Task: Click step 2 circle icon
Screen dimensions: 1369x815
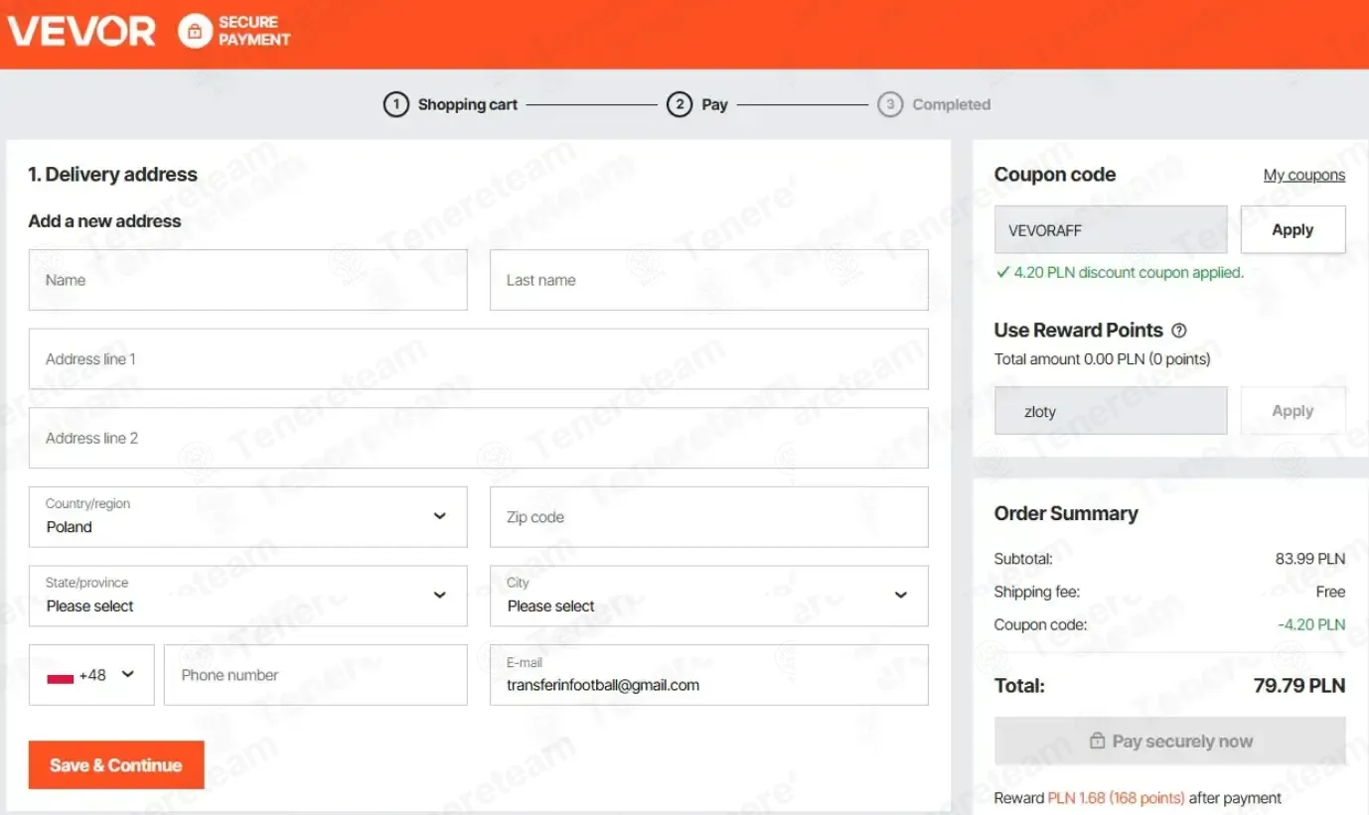Action: click(680, 104)
